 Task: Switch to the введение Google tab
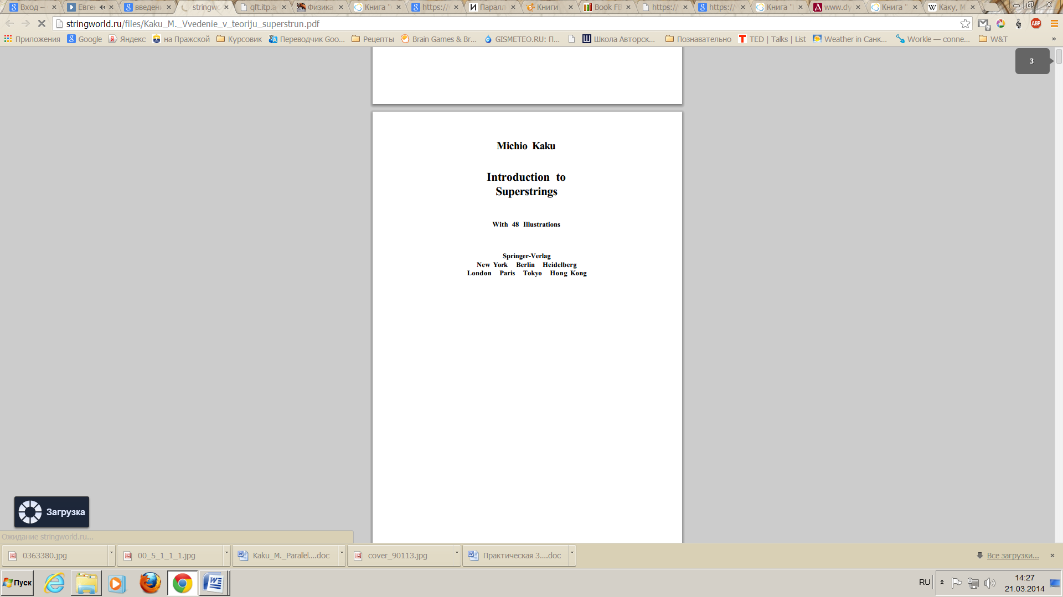[x=147, y=7]
